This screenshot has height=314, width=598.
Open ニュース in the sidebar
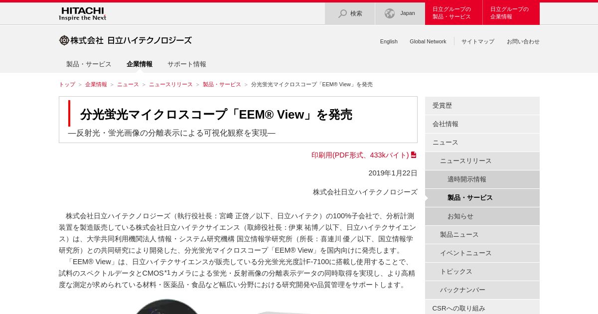point(482,143)
